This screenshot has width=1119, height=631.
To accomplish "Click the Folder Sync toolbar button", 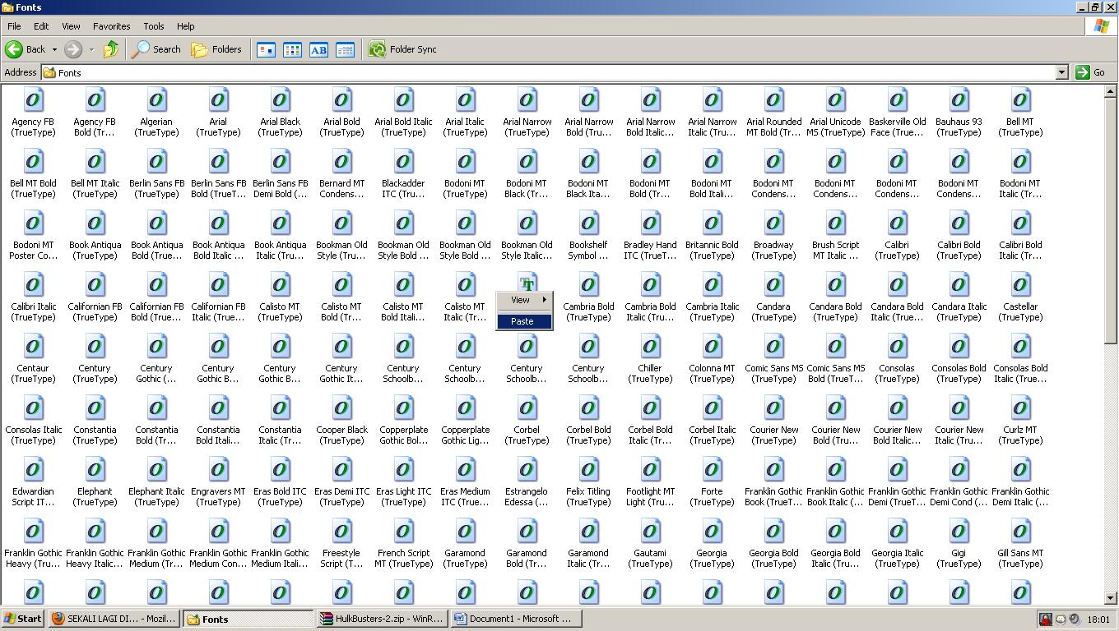I will pyautogui.click(x=402, y=49).
